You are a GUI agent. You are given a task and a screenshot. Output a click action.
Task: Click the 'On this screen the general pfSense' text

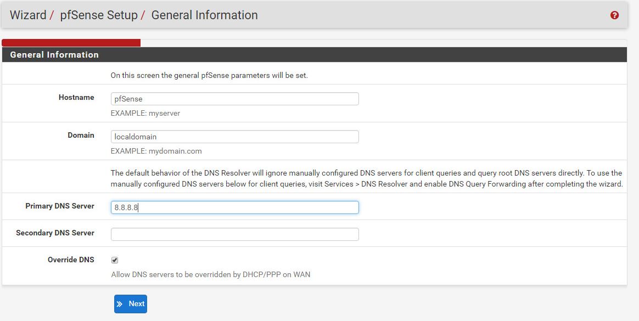coord(209,75)
